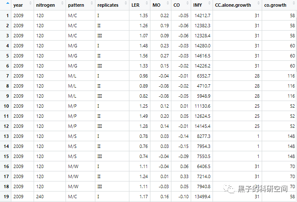The width and height of the screenshot is (297, 202).
Task: Click IMY value 12624.5
Action: click(x=202, y=116)
